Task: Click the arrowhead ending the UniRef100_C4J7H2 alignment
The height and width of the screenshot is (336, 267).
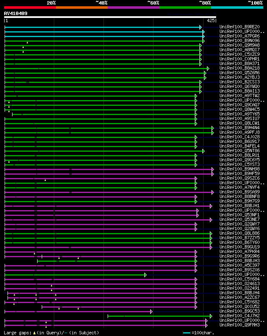Action: point(211,316)
